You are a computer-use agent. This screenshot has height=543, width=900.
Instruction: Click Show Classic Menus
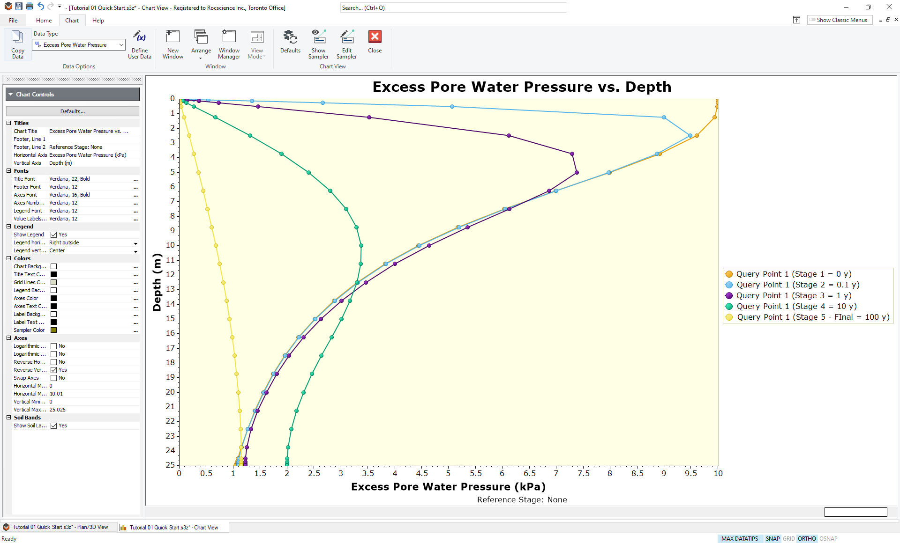pos(840,20)
